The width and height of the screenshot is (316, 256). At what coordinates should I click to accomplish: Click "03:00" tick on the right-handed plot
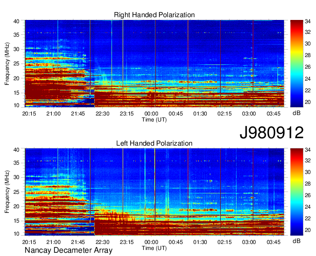click(249, 114)
